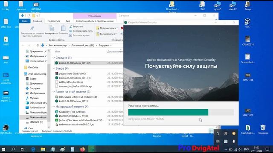Choose Вырезать in the clipboard group
Screen dimensions: 273x153
76,26
